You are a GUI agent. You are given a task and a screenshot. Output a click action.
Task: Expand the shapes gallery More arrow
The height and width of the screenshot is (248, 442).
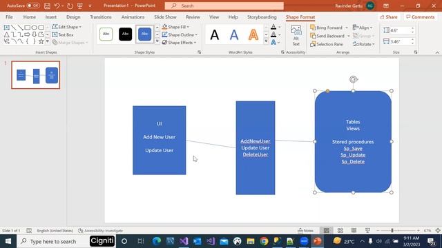48,41
